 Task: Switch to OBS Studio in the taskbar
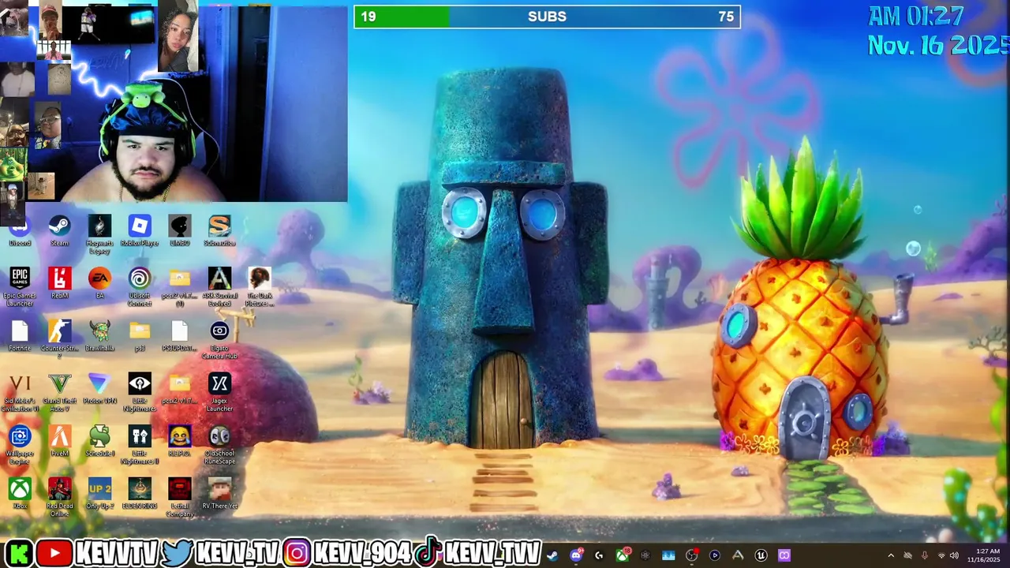[692, 555]
